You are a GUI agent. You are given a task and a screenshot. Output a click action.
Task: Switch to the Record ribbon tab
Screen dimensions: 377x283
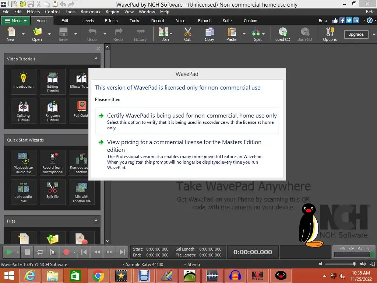(x=158, y=21)
